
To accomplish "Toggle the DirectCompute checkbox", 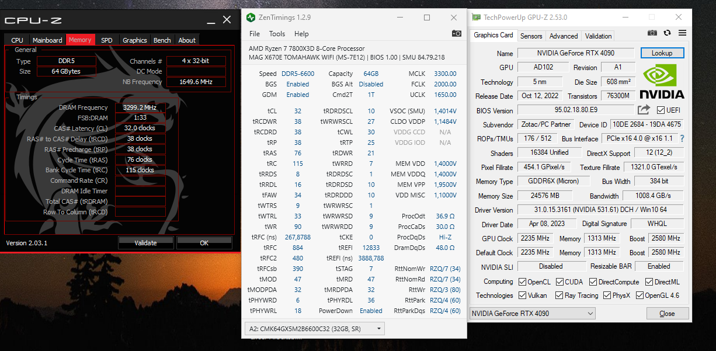I will 593,282.
